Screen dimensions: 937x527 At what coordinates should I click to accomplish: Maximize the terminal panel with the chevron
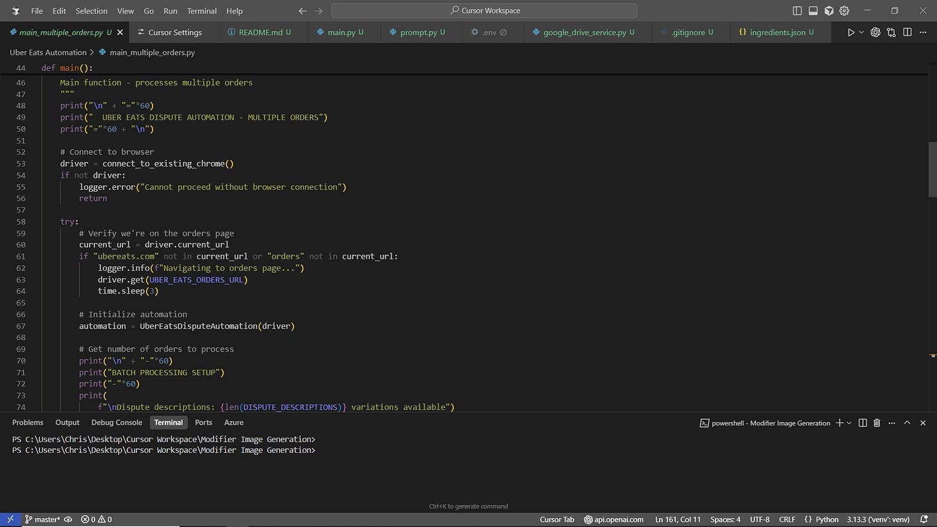click(x=907, y=423)
